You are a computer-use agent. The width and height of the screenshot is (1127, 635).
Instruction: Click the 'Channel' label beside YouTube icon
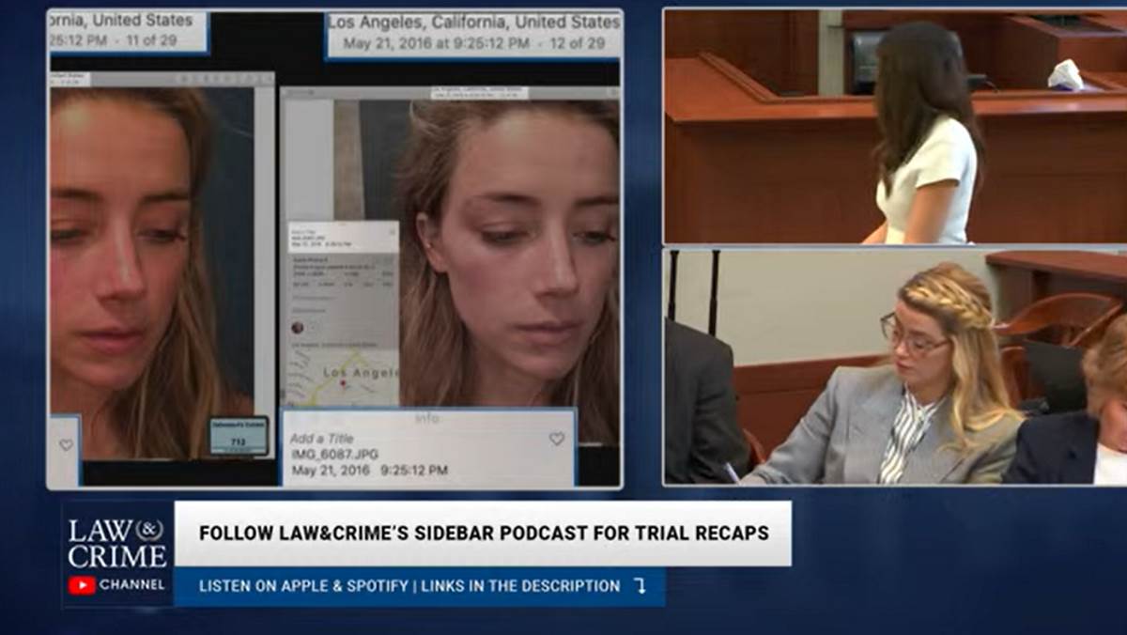[x=131, y=585]
